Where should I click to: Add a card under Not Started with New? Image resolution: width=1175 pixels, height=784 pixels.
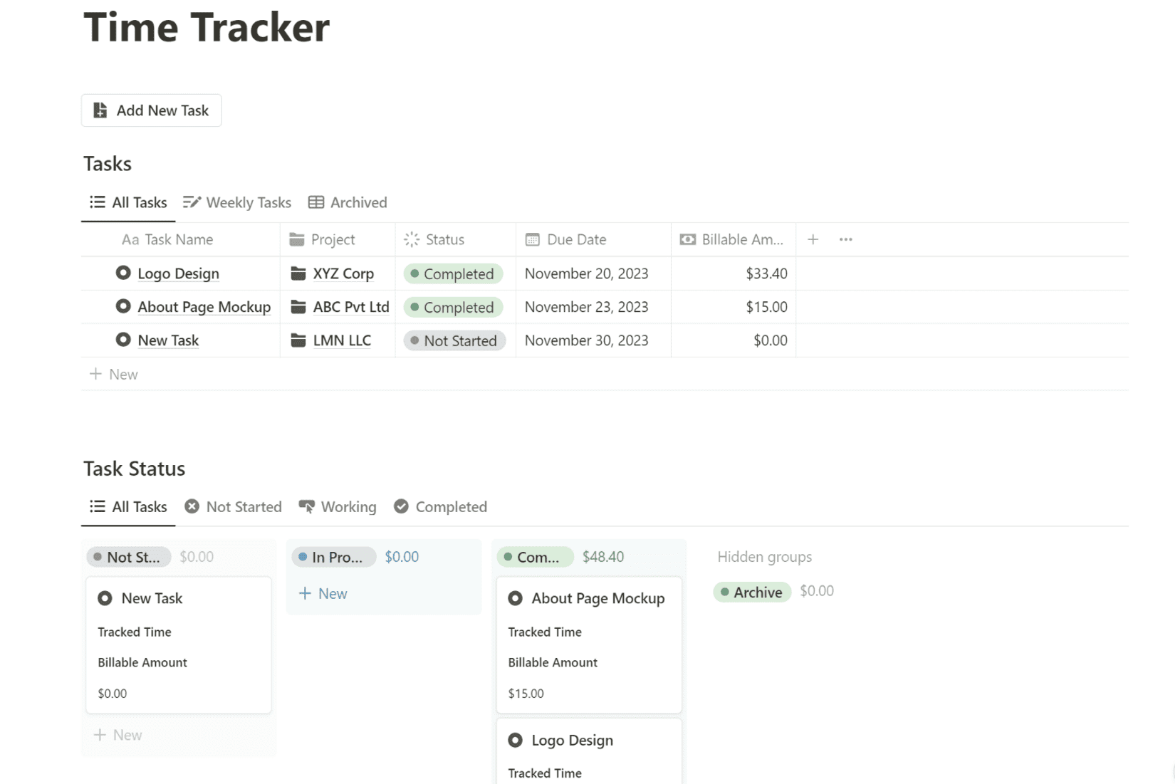[118, 734]
